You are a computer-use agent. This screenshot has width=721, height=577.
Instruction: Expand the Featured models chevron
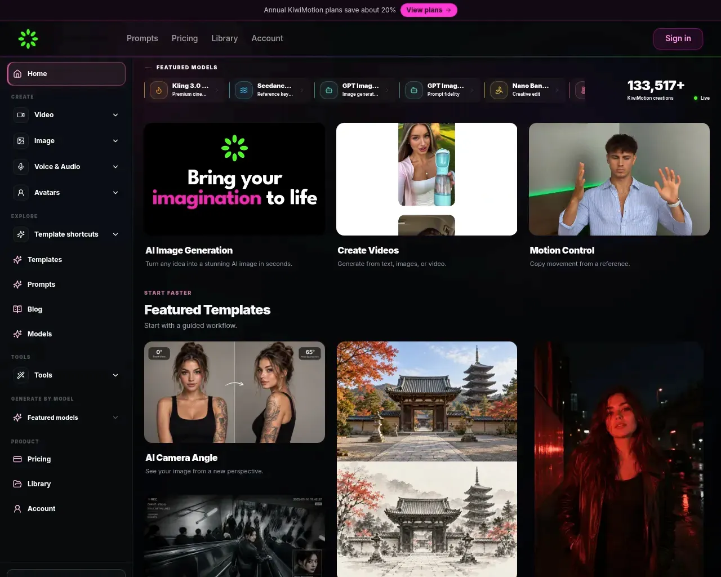115,418
